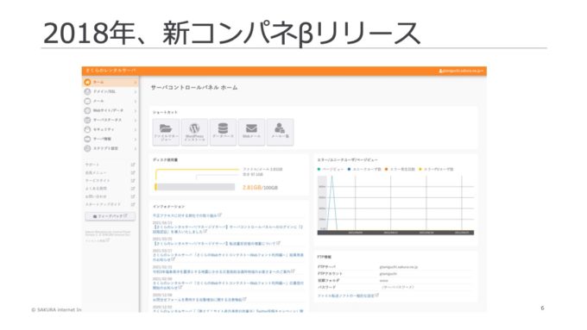Click the ディスク使用量 usage progress bar
This screenshot has width=587, height=330.
195,187
